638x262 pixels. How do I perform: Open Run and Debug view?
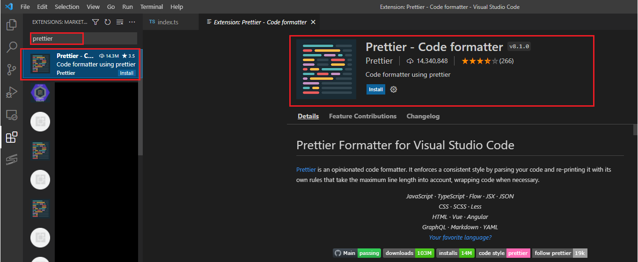click(12, 92)
